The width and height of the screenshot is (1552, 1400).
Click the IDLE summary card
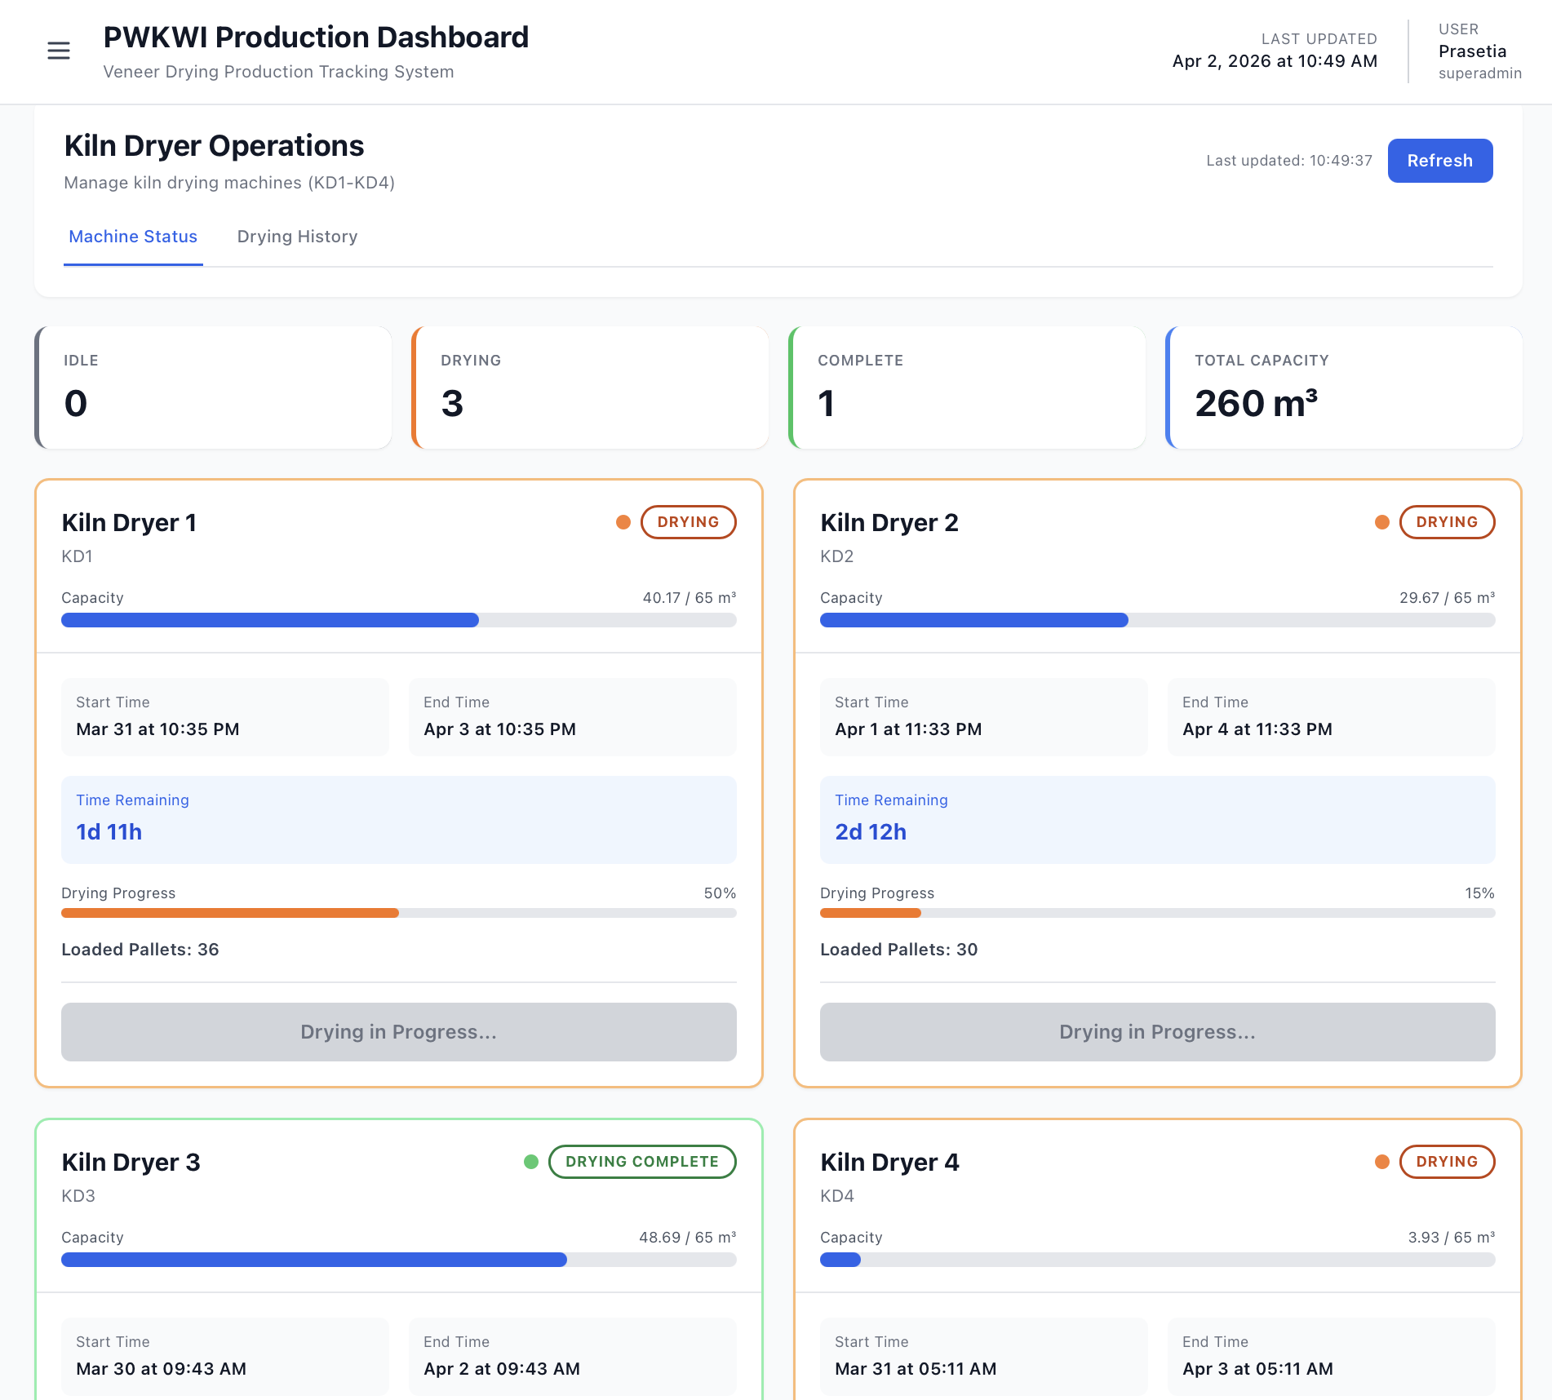point(214,388)
